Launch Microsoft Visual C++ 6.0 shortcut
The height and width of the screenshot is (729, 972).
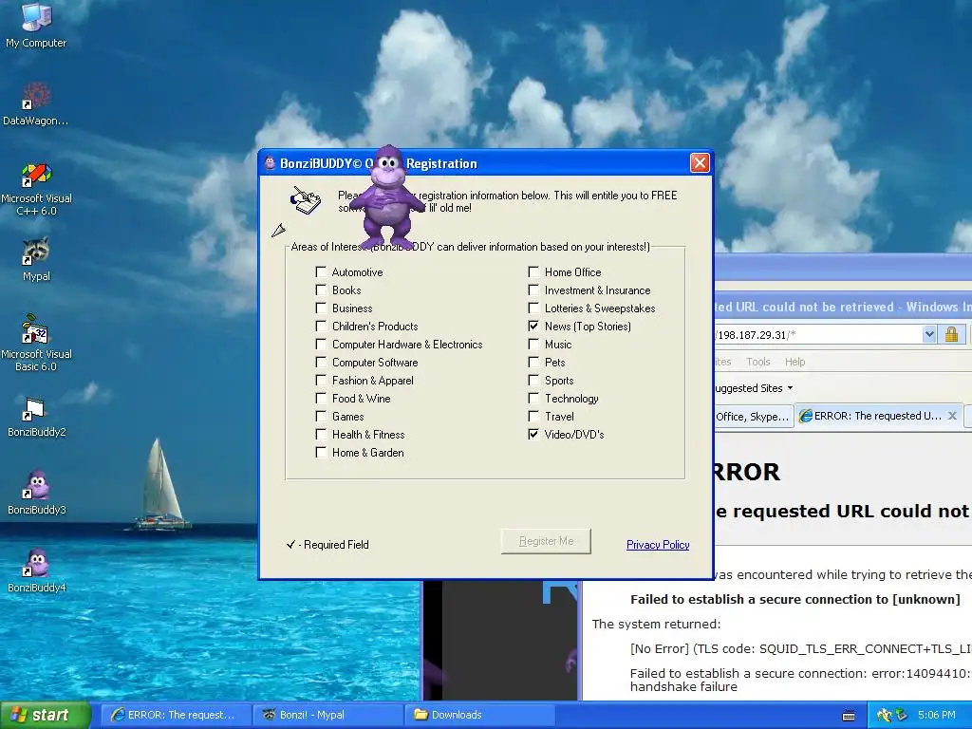coord(36,189)
